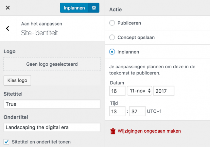Click the red trash can icon
The height and width of the screenshot is (147, 210).
[x=113, y=131]
